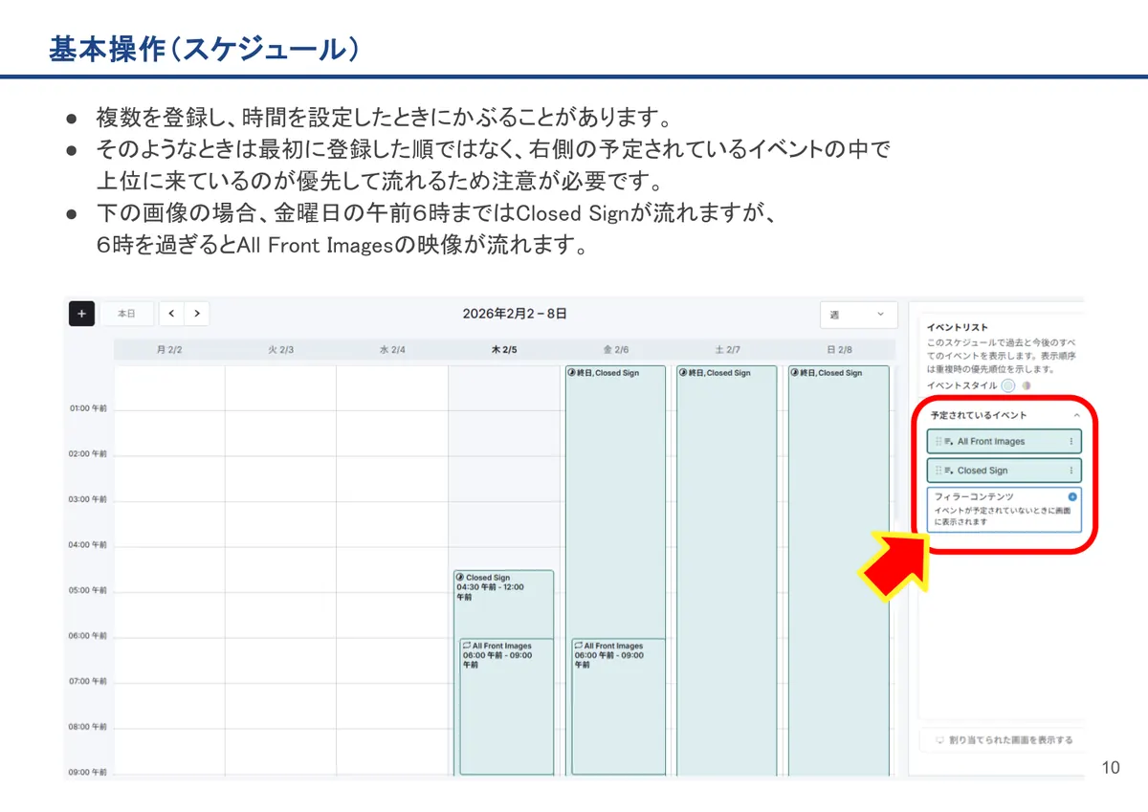Select Closed Sign in event list
Screen dimensions: 1148x812
pos(1004,471)
